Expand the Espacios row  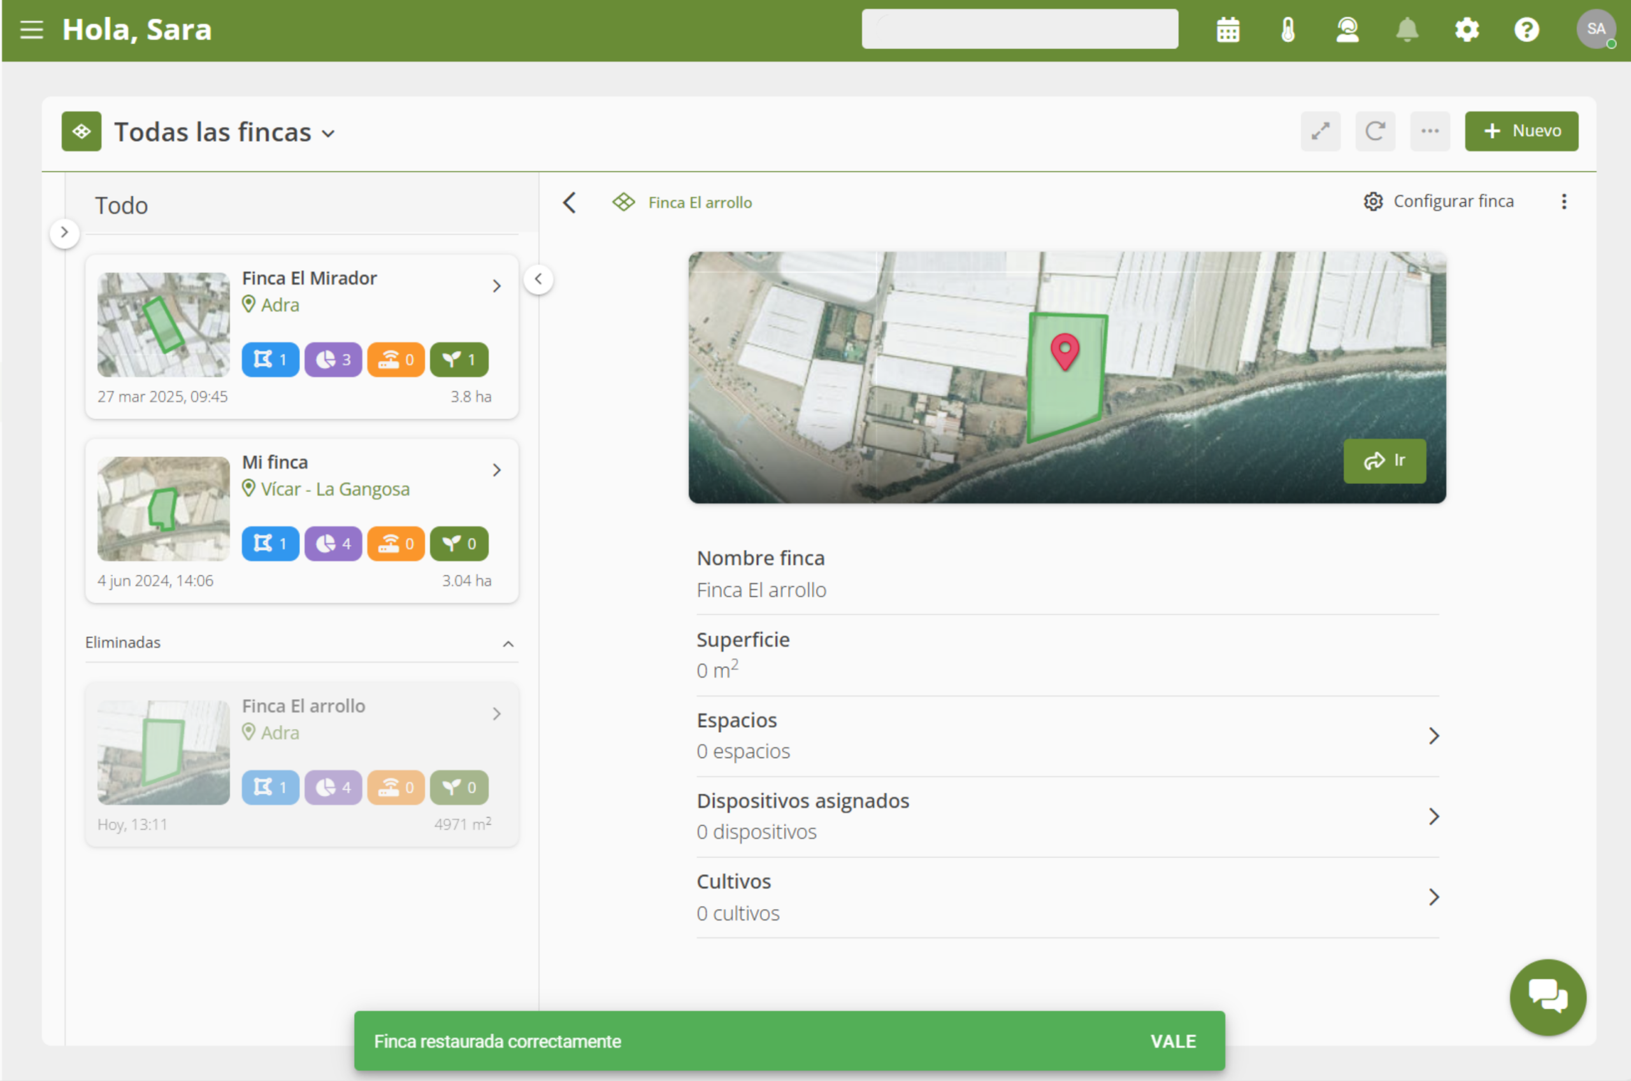tap(1433, 735)
